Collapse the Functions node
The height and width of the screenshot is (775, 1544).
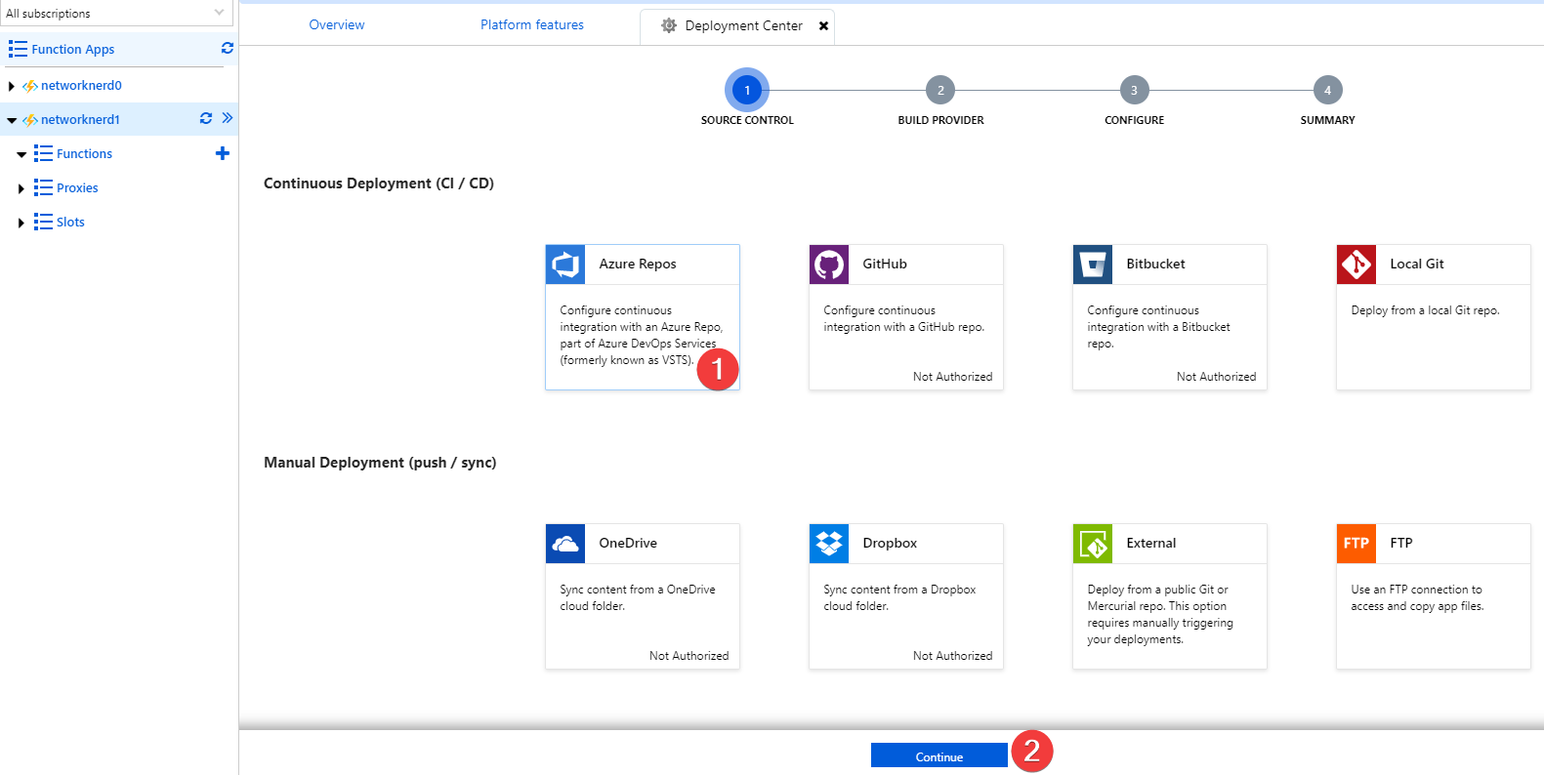21,154
